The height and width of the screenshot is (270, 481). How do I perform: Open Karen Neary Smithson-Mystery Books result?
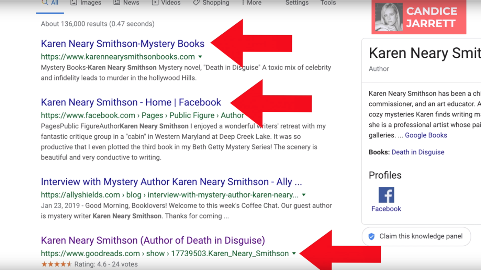click(x=123, y=44)
